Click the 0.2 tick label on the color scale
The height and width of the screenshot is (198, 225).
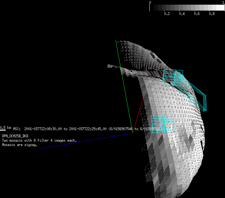[167, 14]
